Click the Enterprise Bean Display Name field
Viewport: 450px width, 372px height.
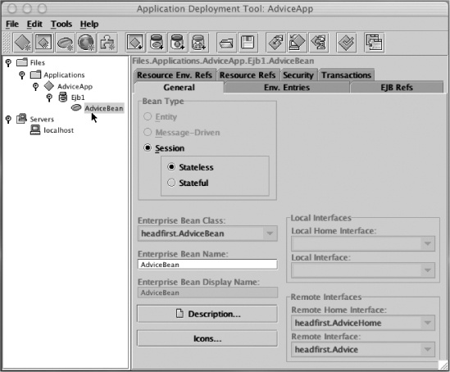[207, 293]
